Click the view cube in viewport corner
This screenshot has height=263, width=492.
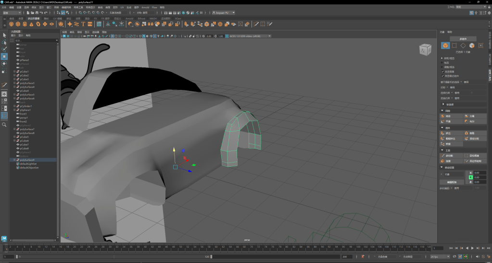pyautogui.click(x=425, y=49)
